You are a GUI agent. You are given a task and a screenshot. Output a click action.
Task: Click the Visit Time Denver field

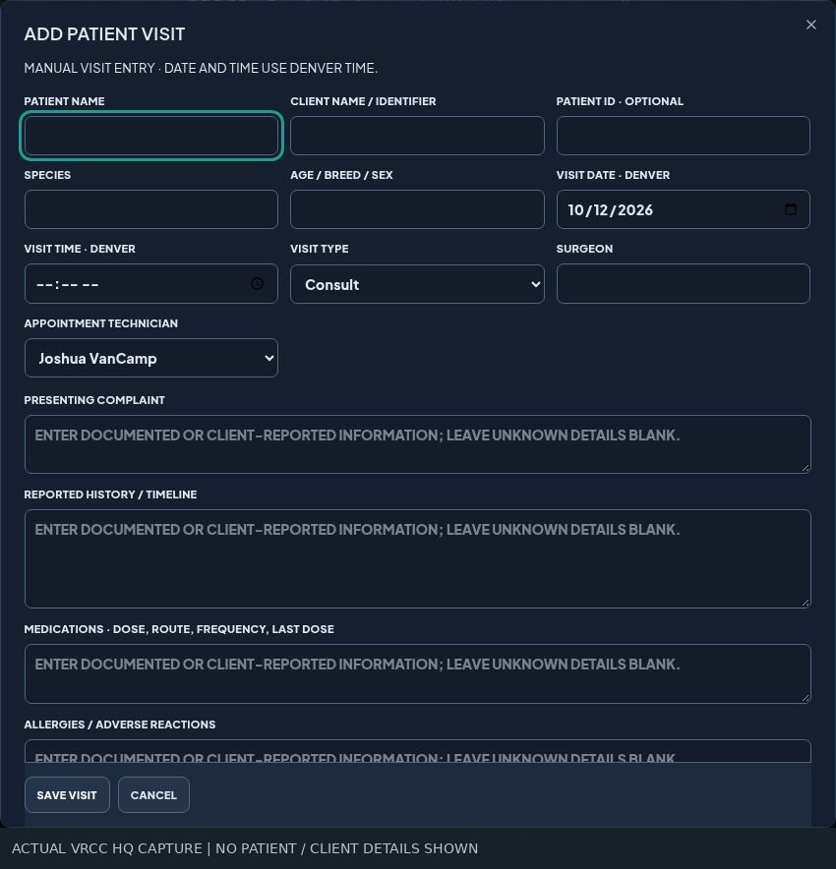pyautogui.click(x=151, y=284)
